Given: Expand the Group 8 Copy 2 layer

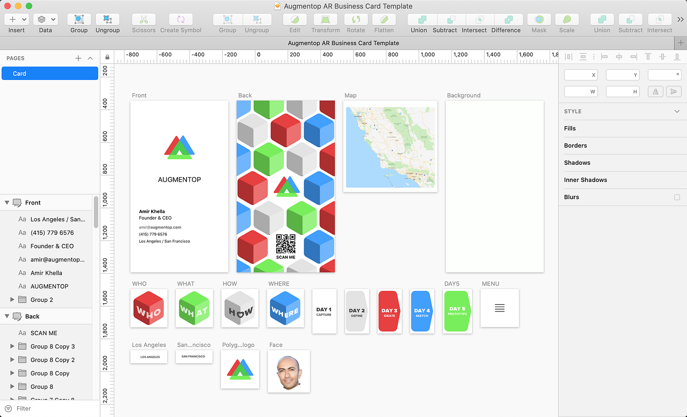Looking at the screenshot, I should click(12, 360).
